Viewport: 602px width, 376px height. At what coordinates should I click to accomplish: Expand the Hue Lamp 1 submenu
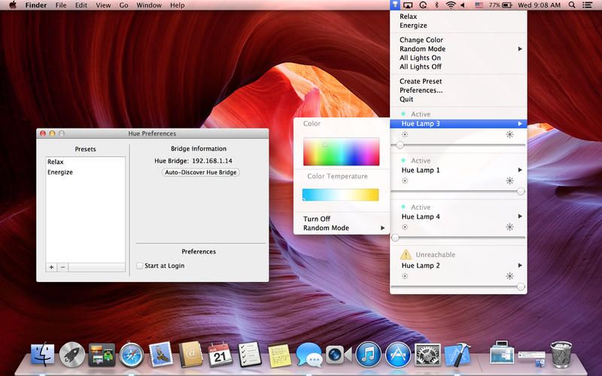point(520,171)
